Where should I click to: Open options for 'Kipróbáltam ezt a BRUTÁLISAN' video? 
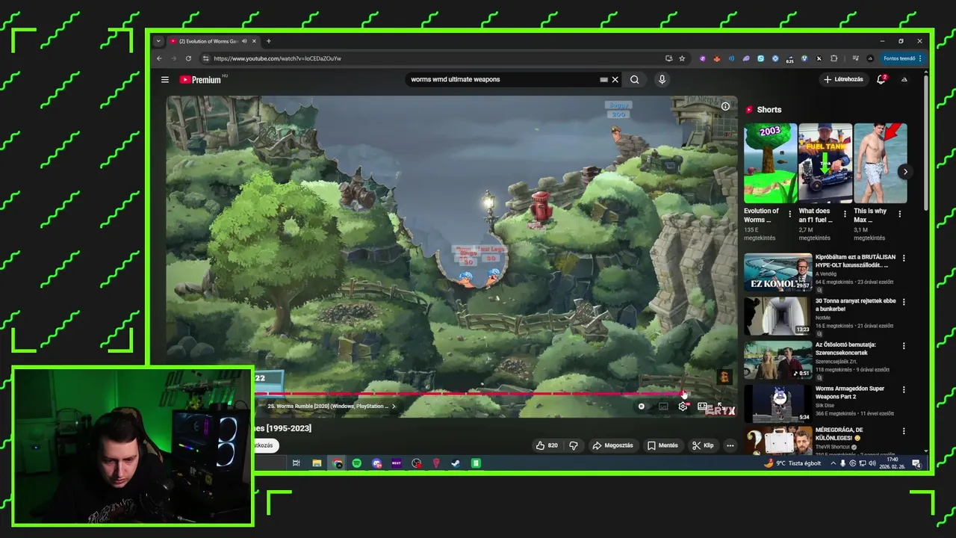pyautogui.click(x=904, y=259)
